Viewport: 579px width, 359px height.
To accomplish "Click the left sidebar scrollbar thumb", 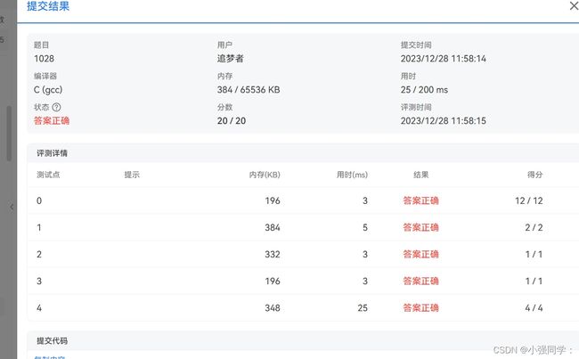I will click(9, 133).
